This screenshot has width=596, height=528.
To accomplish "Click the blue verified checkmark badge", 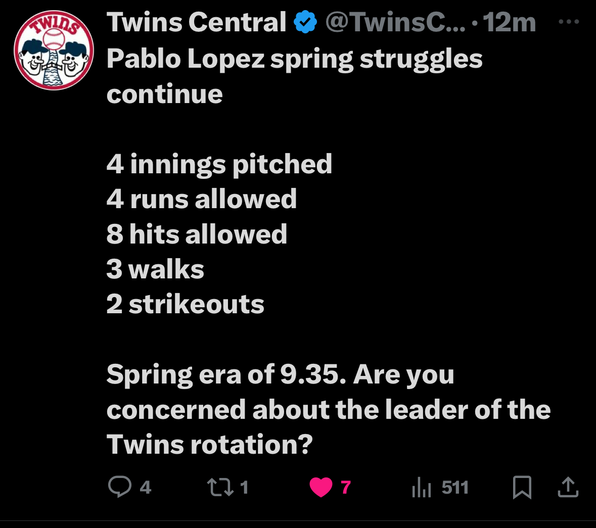I will point(305,23).
